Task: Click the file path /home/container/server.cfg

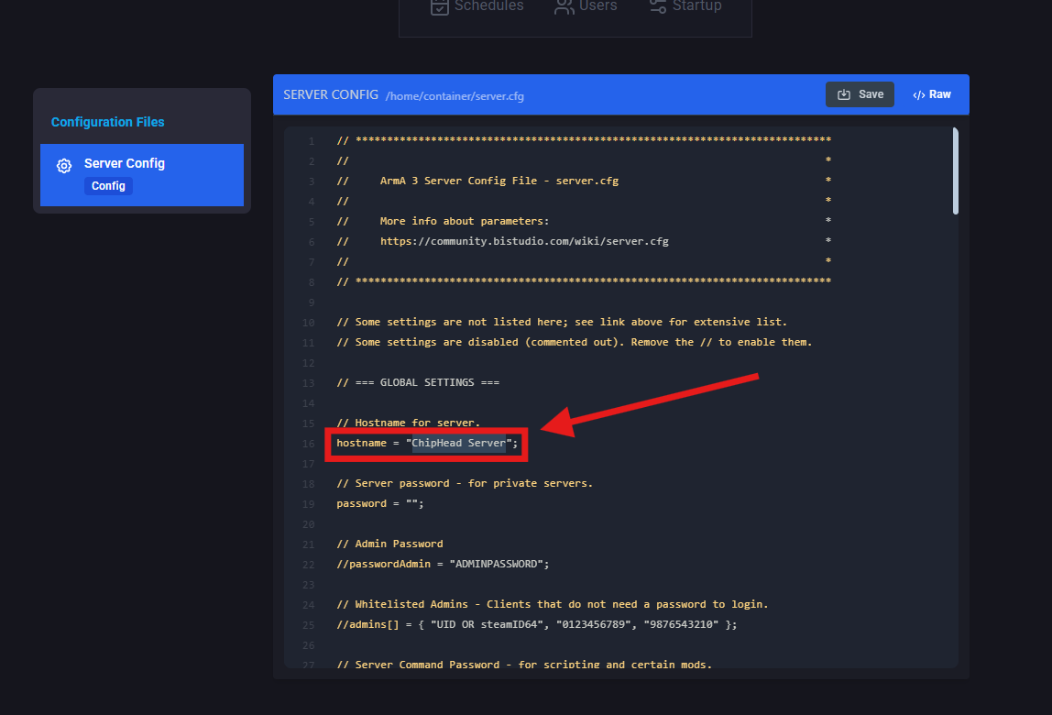Action: pos(455,96)
